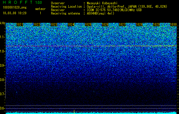Click the antenna text A504HB(yagi 4el)
The height and width of the screenshot is (114, 179).
(100, 13)
